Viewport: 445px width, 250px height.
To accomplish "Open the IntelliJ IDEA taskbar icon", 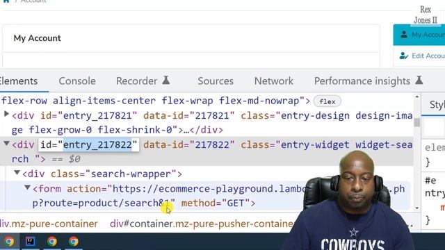I will 31,242.
